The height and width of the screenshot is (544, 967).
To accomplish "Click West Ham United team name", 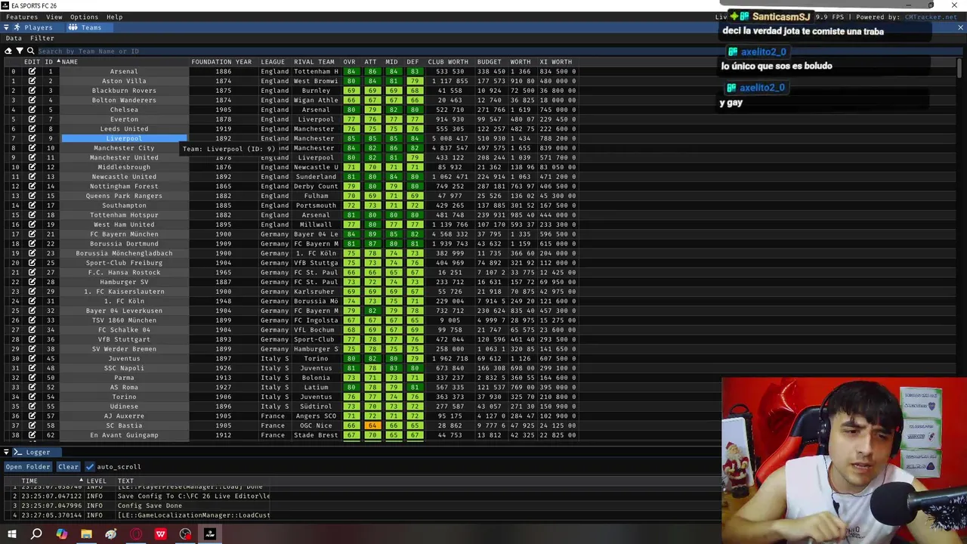I will [124, 224].
